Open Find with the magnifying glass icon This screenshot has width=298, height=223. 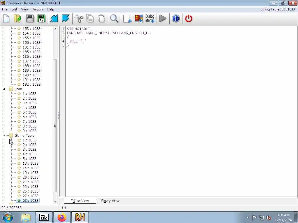pyautogui.click(x=114, y=19)
